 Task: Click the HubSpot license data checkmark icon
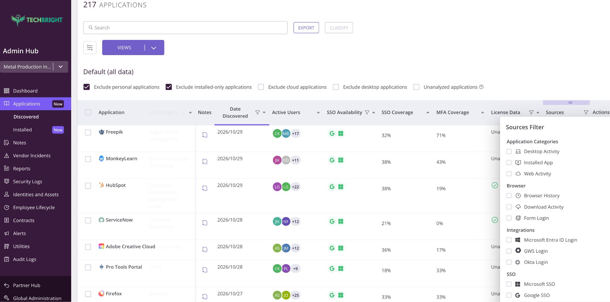click(495, 185)
